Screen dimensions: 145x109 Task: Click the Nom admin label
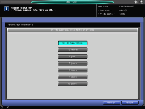105,10
